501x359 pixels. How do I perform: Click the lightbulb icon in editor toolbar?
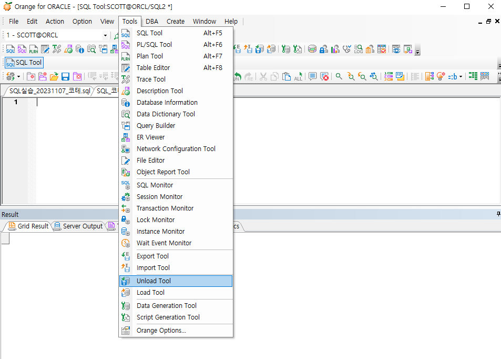pyautogui.click(x=441, y=76)
